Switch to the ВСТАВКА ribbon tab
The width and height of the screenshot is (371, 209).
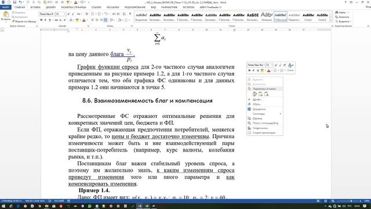point(35,8)
